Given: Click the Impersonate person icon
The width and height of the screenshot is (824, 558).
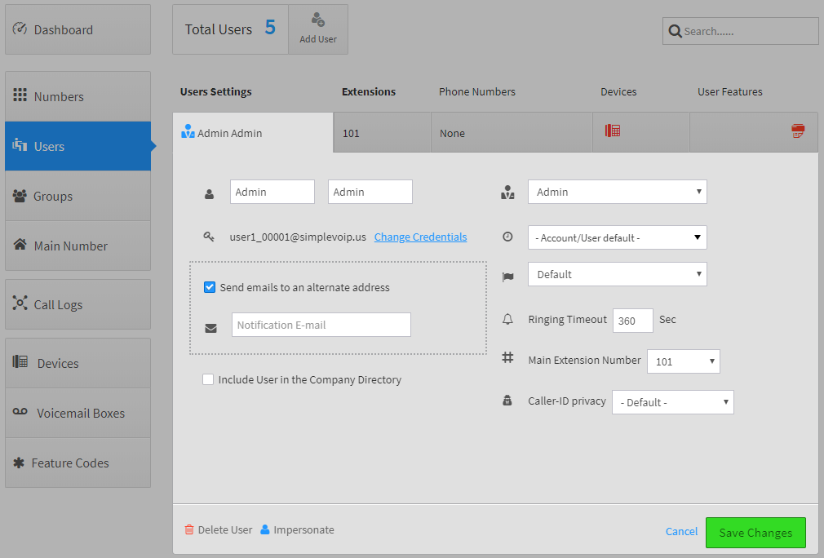Looking at the screenshot, I should 265,529.
